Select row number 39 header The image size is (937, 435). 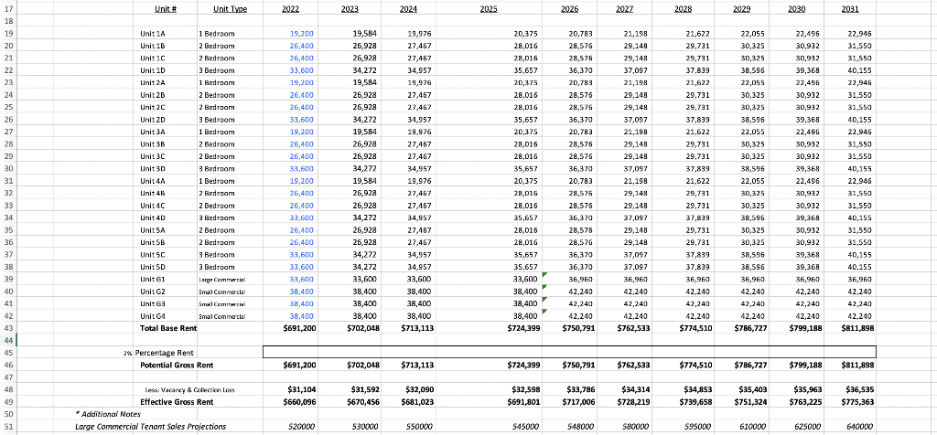(7, 279)
